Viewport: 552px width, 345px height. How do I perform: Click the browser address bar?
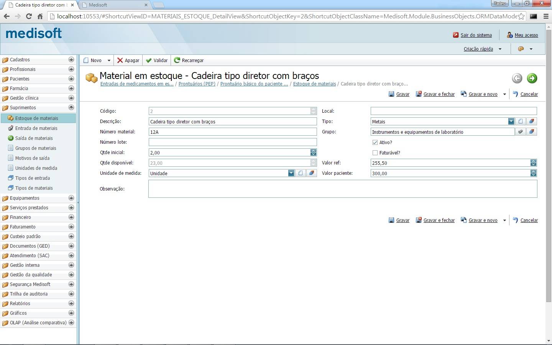(286, 16)
